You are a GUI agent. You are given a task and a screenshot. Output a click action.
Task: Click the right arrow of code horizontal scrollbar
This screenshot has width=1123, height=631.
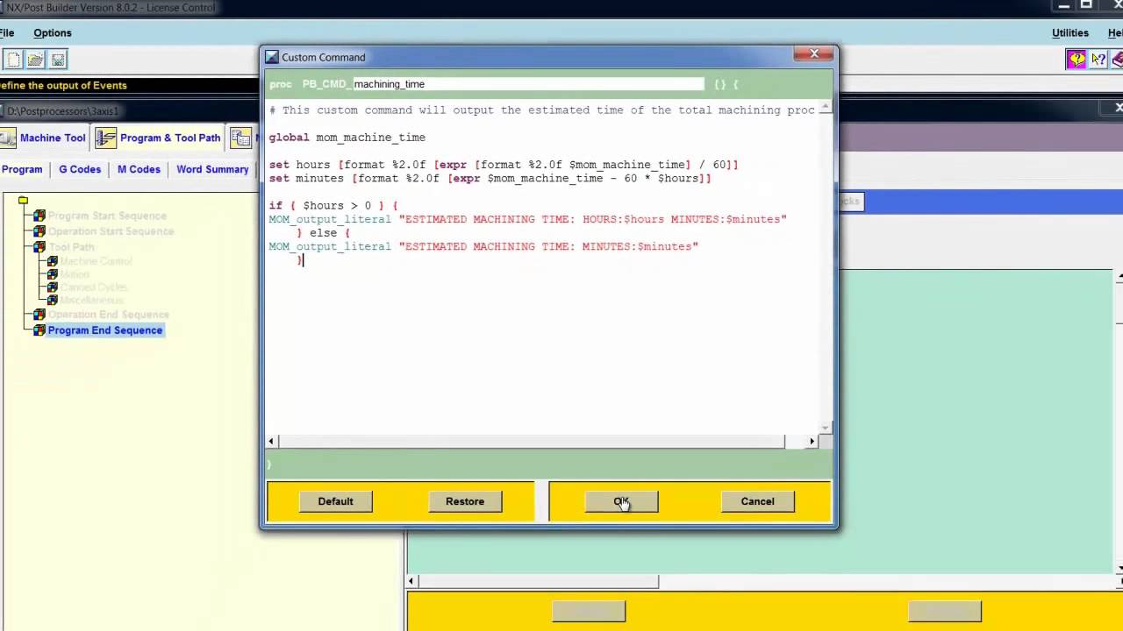812,442
